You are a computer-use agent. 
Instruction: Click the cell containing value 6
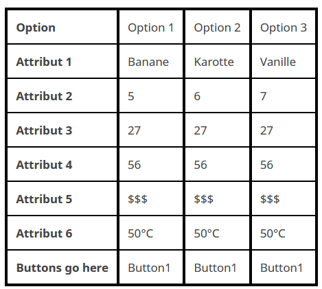pos(217,96)
